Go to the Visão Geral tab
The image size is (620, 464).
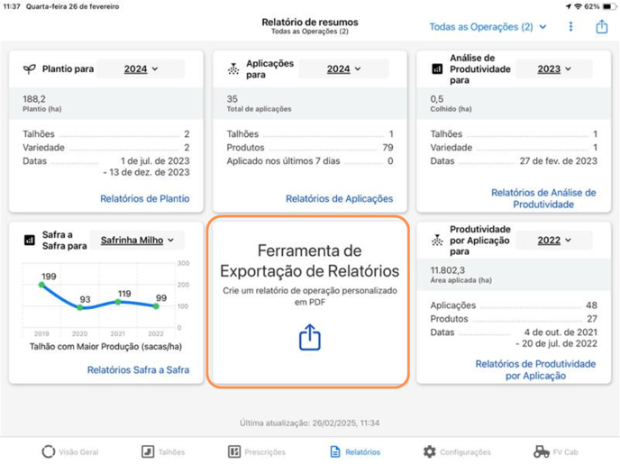(70, 451)
